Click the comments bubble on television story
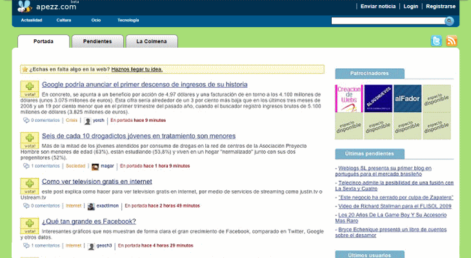 click(26, 206)
